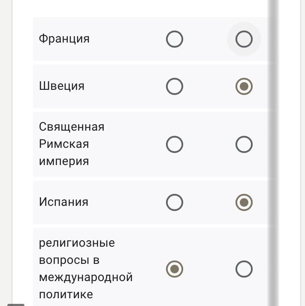Click selected first radio for религиозные вопросы
This screenshot has height=306, width=305.
[174, 269]
